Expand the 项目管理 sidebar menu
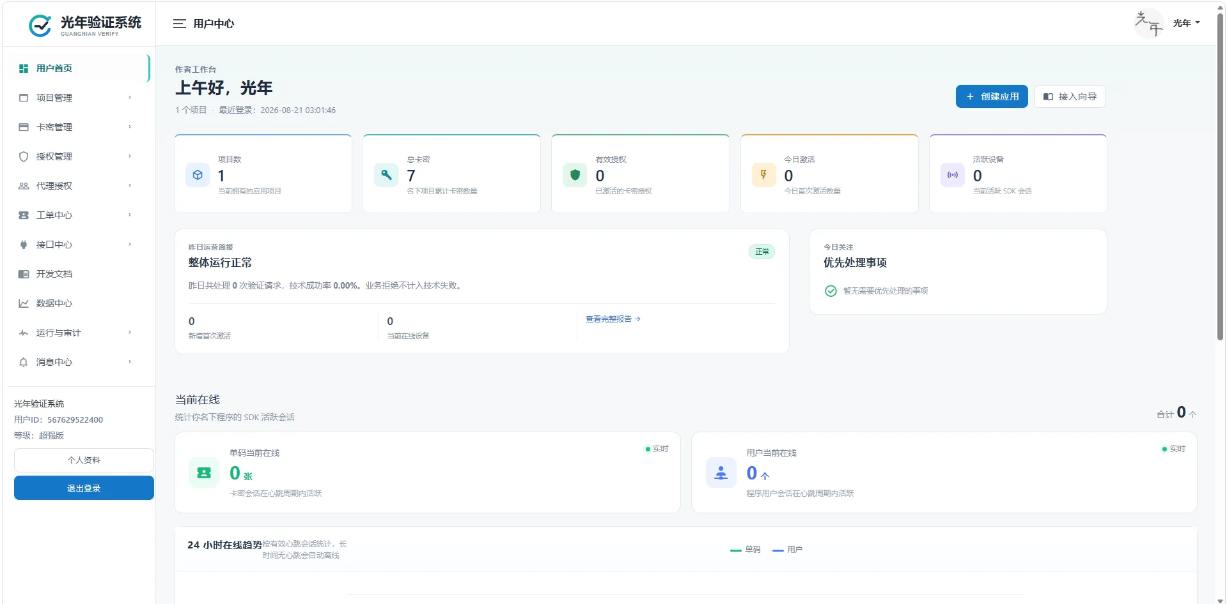The image size is (1227, 604). pyautogui.click(x=76, y=98)
